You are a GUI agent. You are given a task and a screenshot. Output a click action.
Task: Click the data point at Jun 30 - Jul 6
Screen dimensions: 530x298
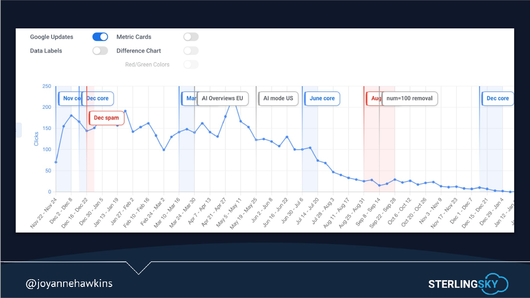click(x=302, y=149)
